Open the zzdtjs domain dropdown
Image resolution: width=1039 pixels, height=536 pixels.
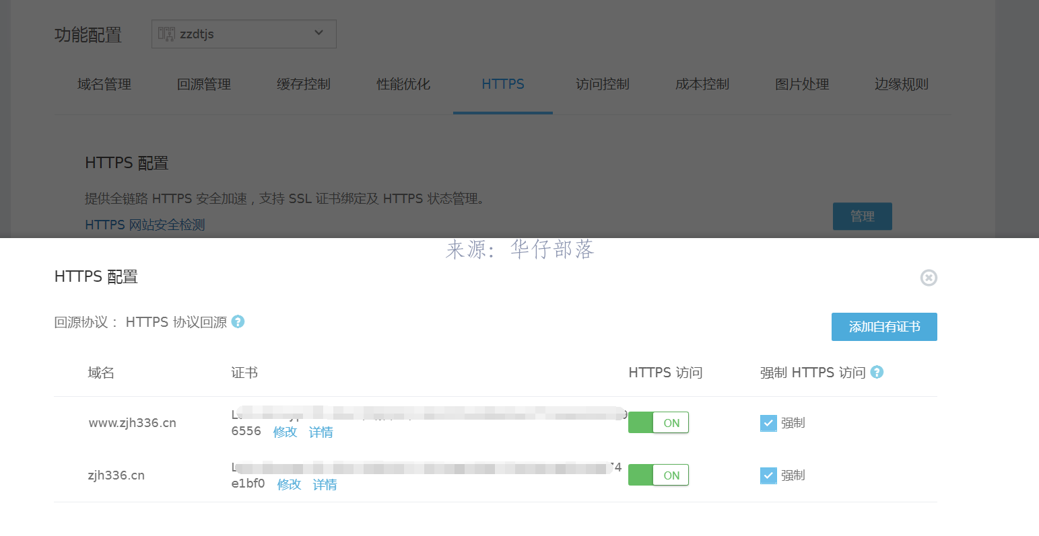pos(244,34)
